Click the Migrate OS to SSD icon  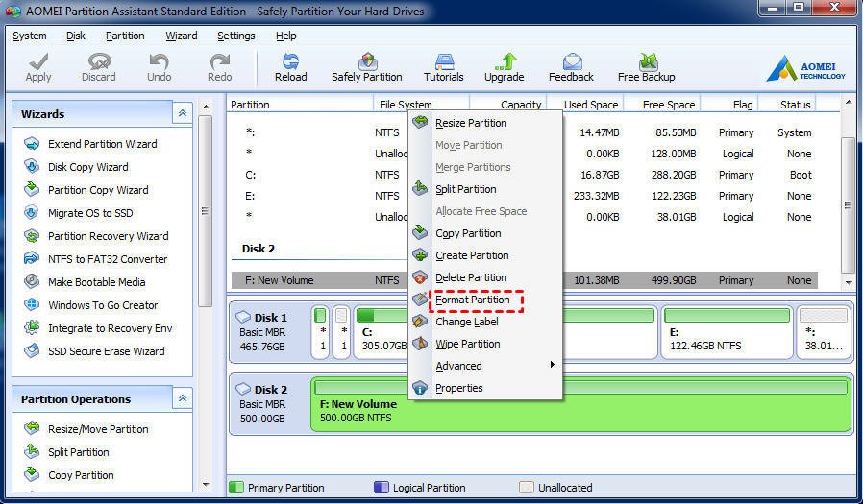click(x=32, y=213)
